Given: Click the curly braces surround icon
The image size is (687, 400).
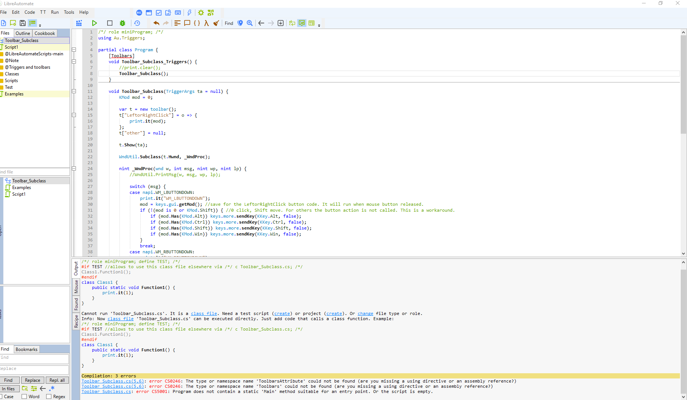Looking at the screenshot, I should [197, 23].
